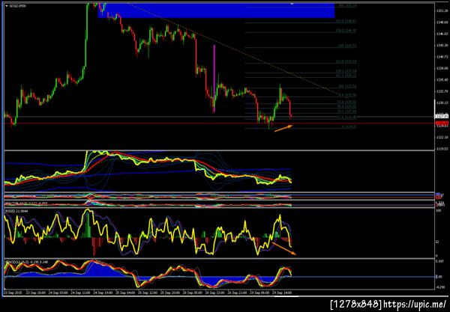Viewport: 450px width, 312px height.
Task: Open the GOLD chart symbol dropdown arrow
Action: (x=7, y=6)
